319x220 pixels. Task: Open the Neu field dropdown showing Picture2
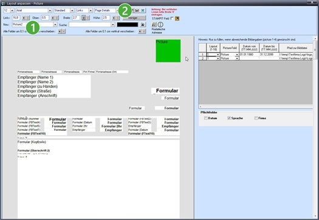pyautogui.click(x=55, y=25)
